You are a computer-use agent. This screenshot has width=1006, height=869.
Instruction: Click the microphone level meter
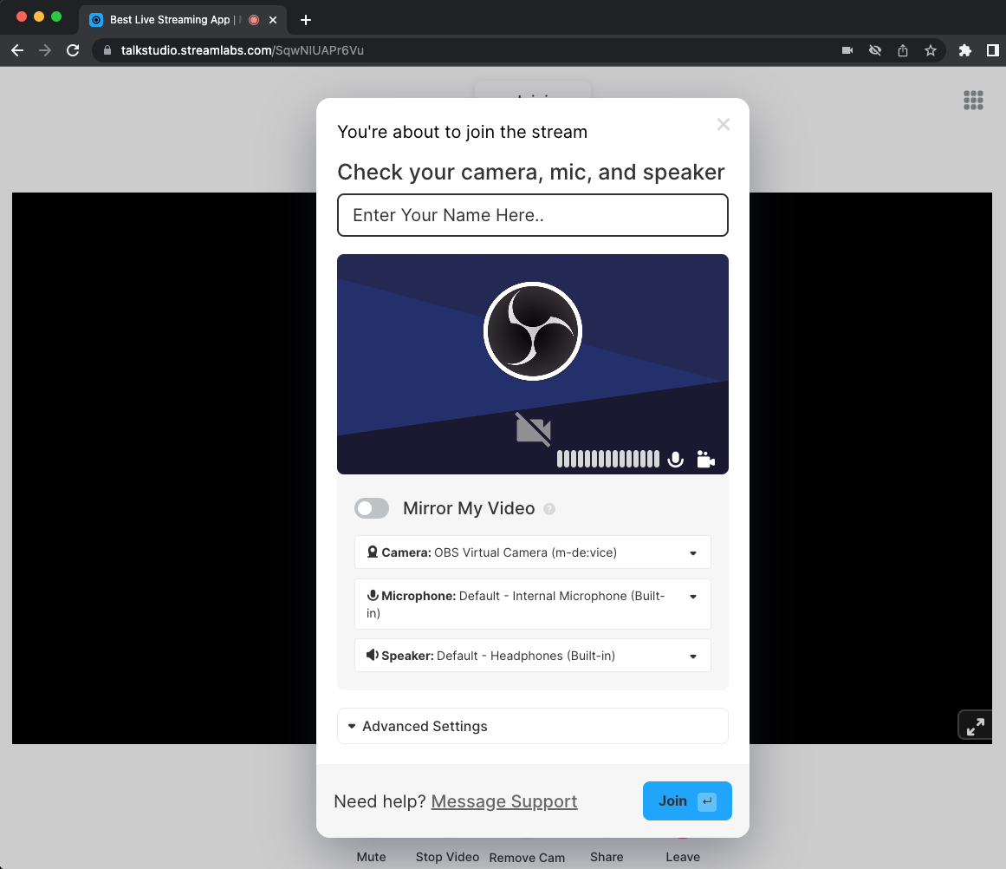(x=608, y=460)
